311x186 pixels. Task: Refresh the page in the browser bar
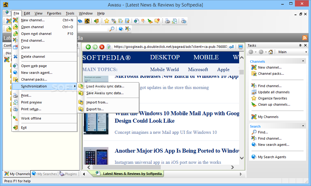click(109, 47)
